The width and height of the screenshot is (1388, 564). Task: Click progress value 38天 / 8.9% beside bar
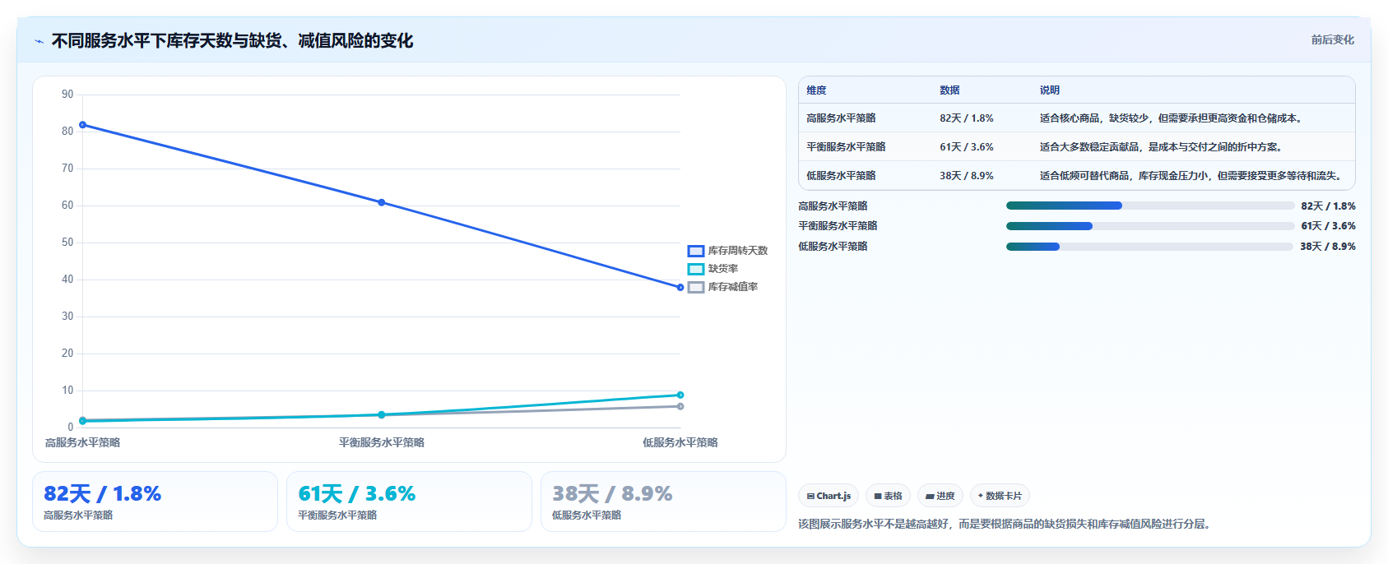tap(1328, 247)
